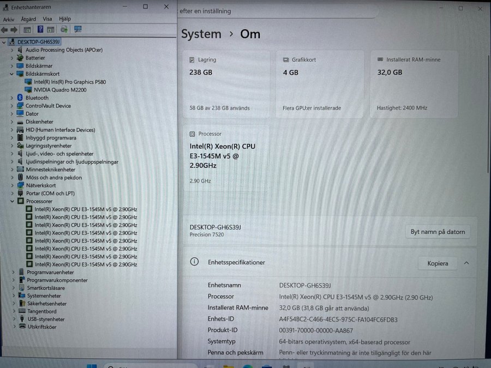Open the Arkiv menu
The height and width of the screenshot is (368, 491).
pos(9,19)
